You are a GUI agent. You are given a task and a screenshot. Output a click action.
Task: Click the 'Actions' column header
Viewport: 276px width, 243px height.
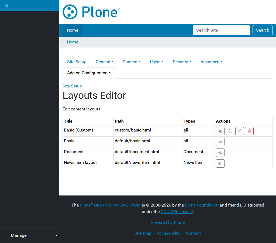pos(244,121)
